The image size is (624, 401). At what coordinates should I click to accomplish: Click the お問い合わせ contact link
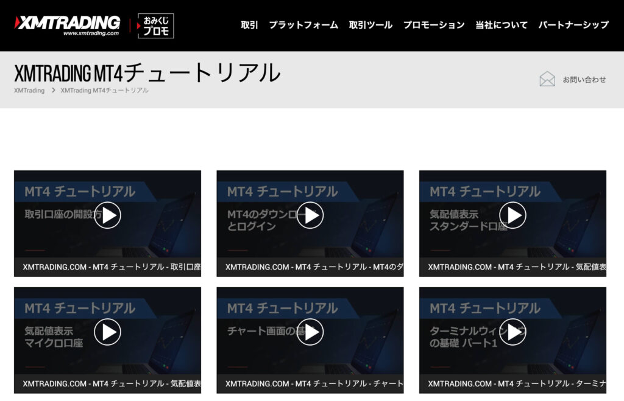click(585, 78)
